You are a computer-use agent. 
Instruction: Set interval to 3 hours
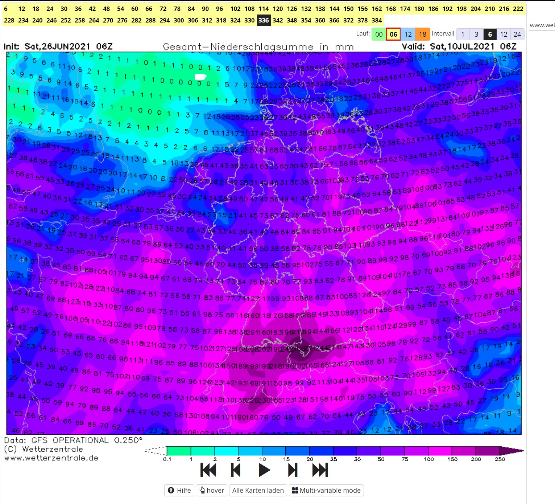click(476, 34)
